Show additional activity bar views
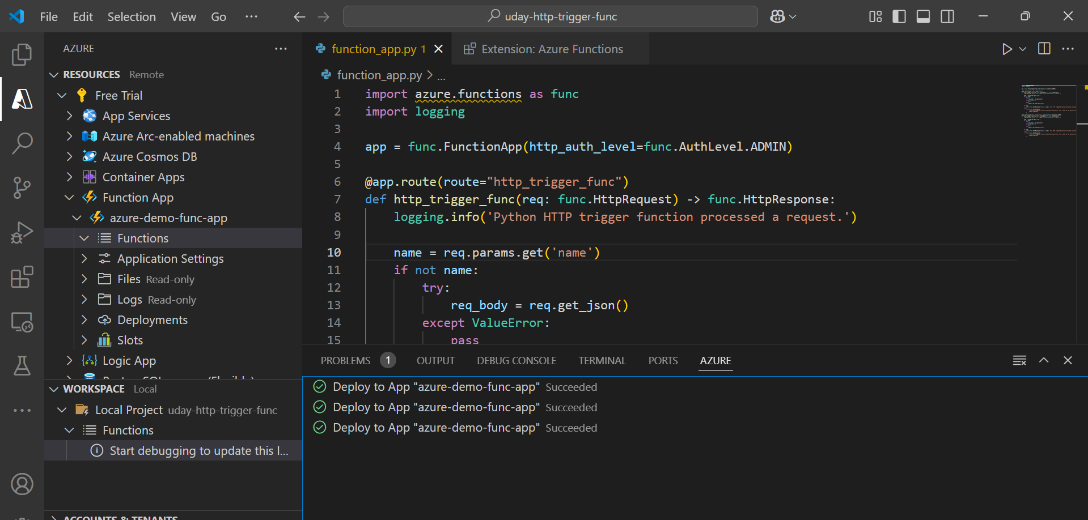1088x520 pixels. click(x=22, y=410)
